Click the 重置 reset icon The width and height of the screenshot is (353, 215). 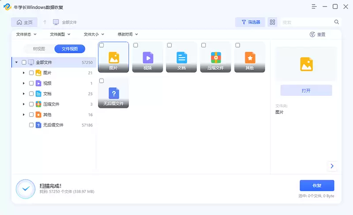pyautogui.click(x=312, y=34)
